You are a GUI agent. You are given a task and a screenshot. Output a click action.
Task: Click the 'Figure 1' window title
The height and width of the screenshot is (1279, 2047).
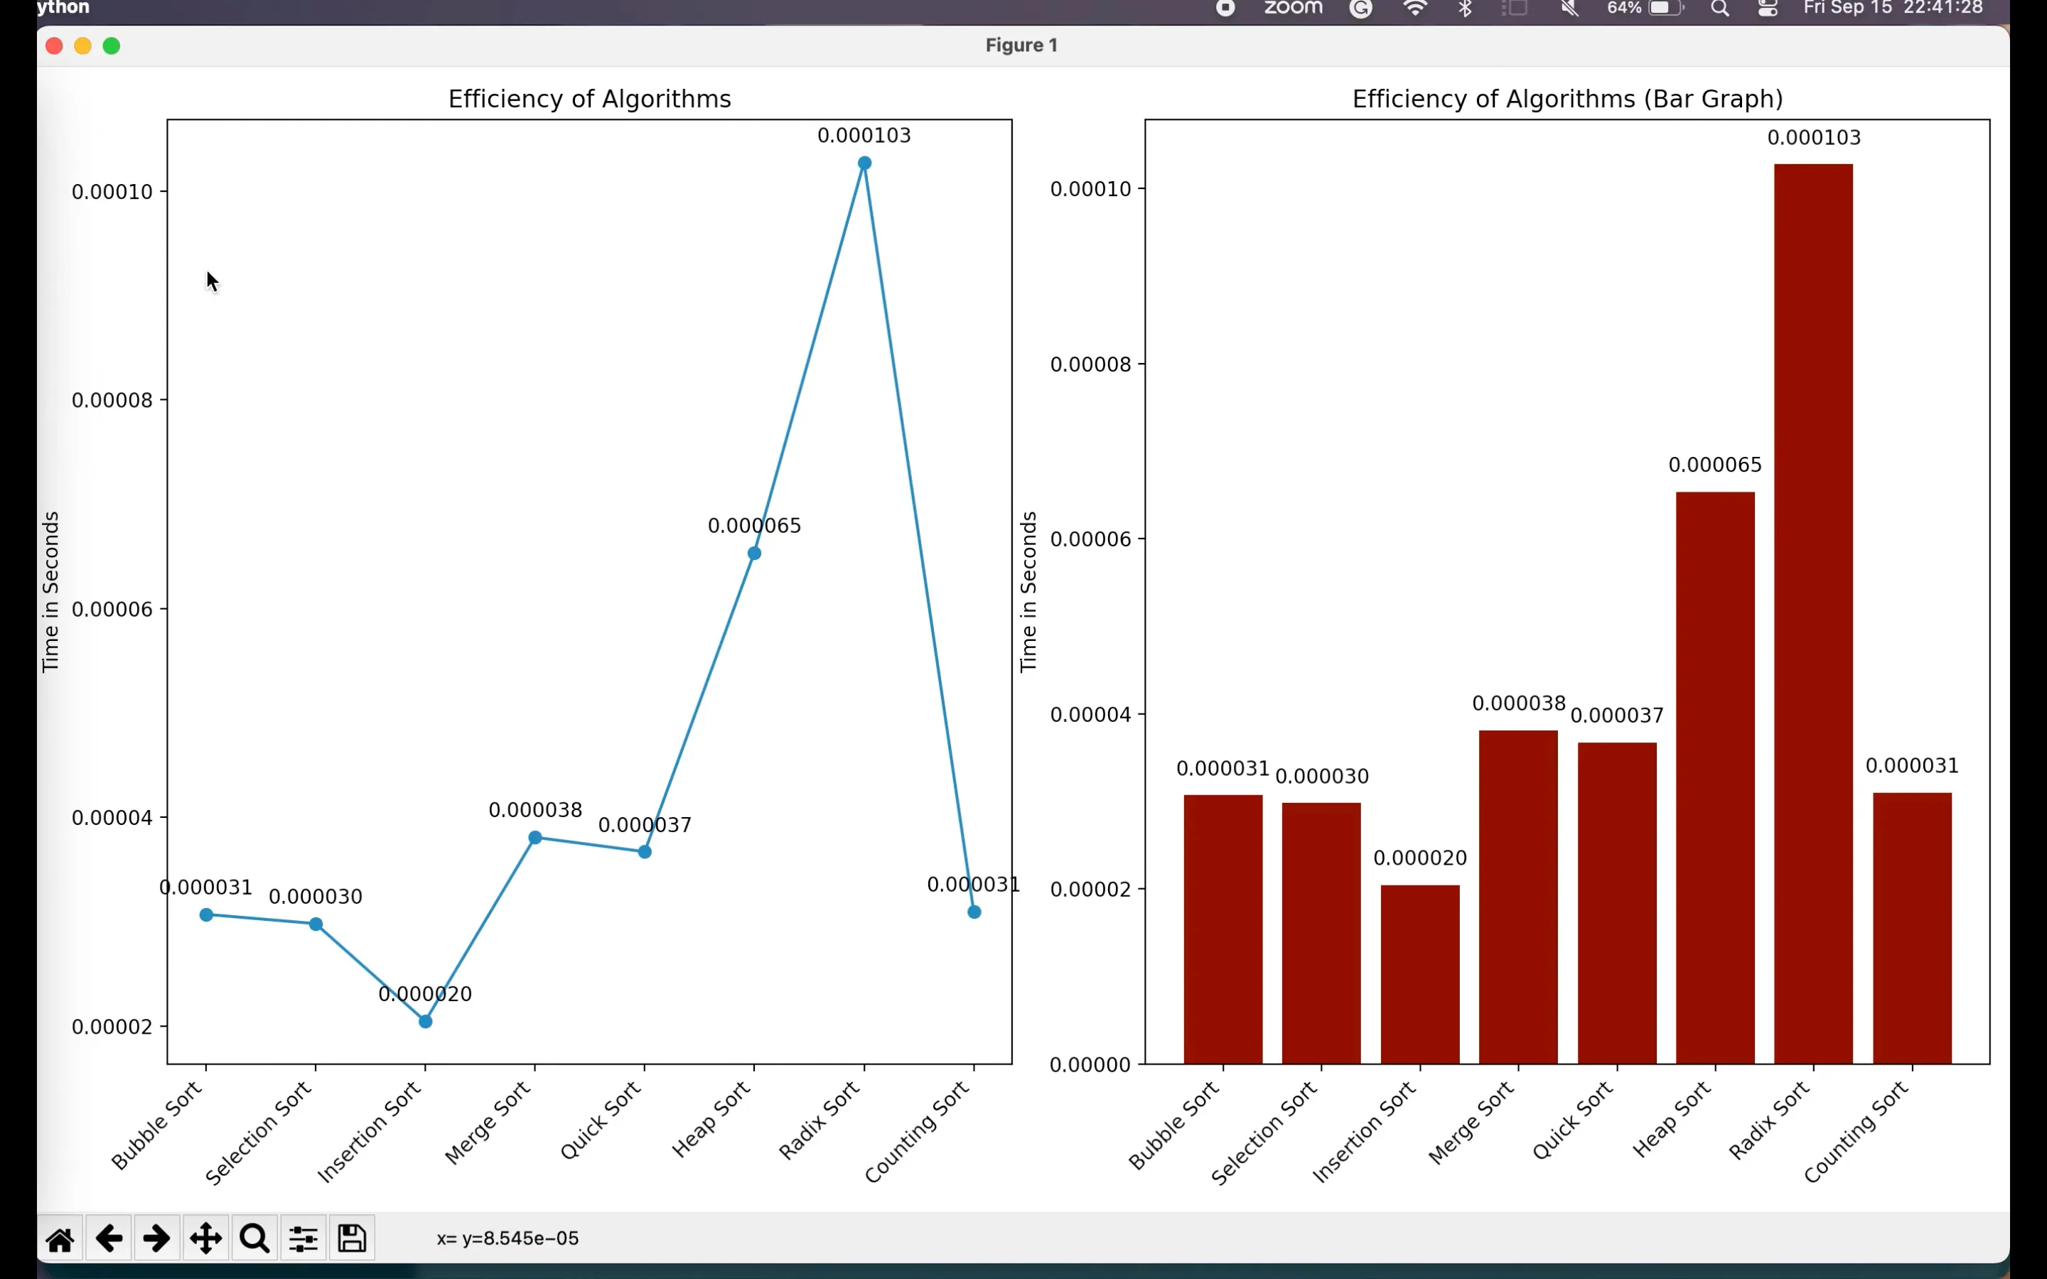(x=1022, y=45)
